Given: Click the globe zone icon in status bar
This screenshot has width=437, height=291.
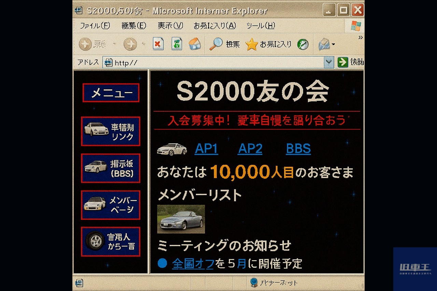Looking at the screenshot, I should click(x=254, y=282).
